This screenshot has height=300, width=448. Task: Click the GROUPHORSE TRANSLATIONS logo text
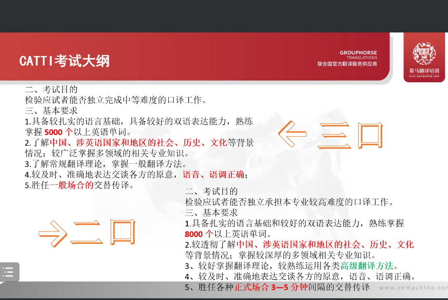(x=358, y=55)
